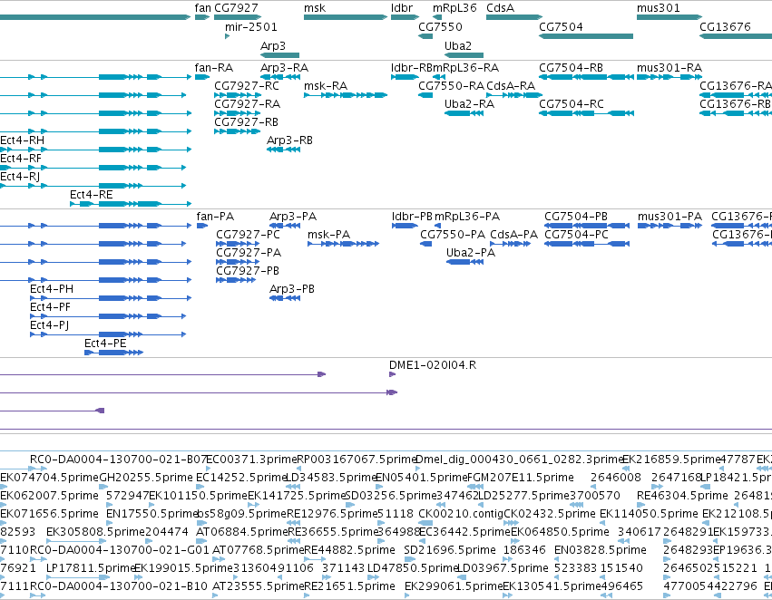
Task: Open the Ect4-PE protein label
Action: (105, 344)
